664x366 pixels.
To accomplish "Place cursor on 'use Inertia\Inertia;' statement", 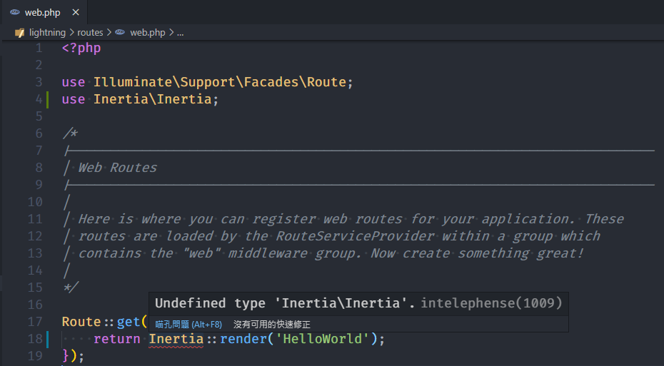I will point(140,99).
